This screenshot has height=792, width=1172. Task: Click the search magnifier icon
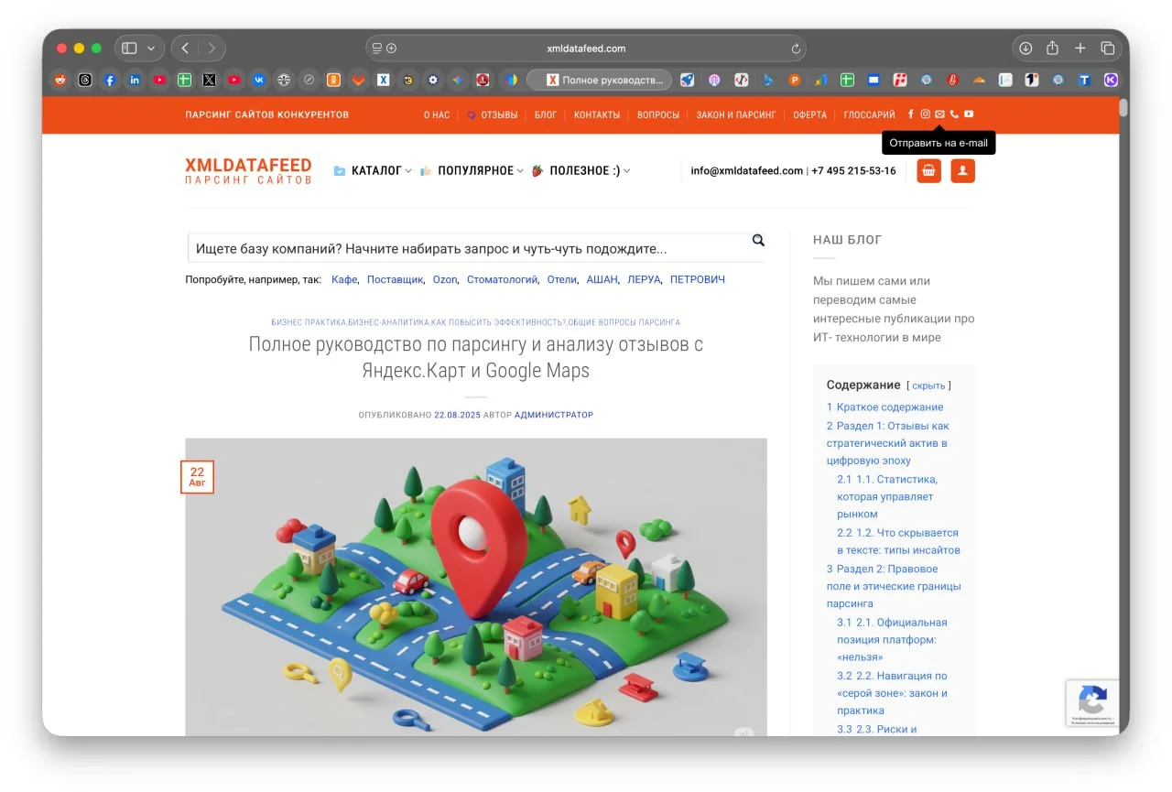pyautogui.click(x=758, y=241)
